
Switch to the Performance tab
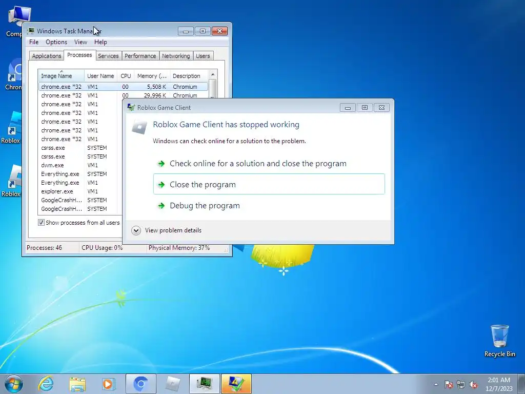coord(140,56)
